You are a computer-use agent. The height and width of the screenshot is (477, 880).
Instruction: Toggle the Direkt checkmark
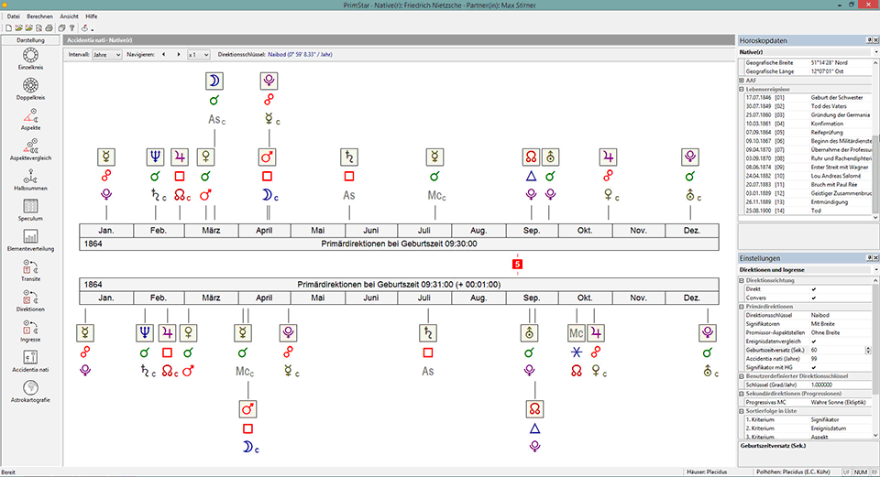tap(814, 289)
